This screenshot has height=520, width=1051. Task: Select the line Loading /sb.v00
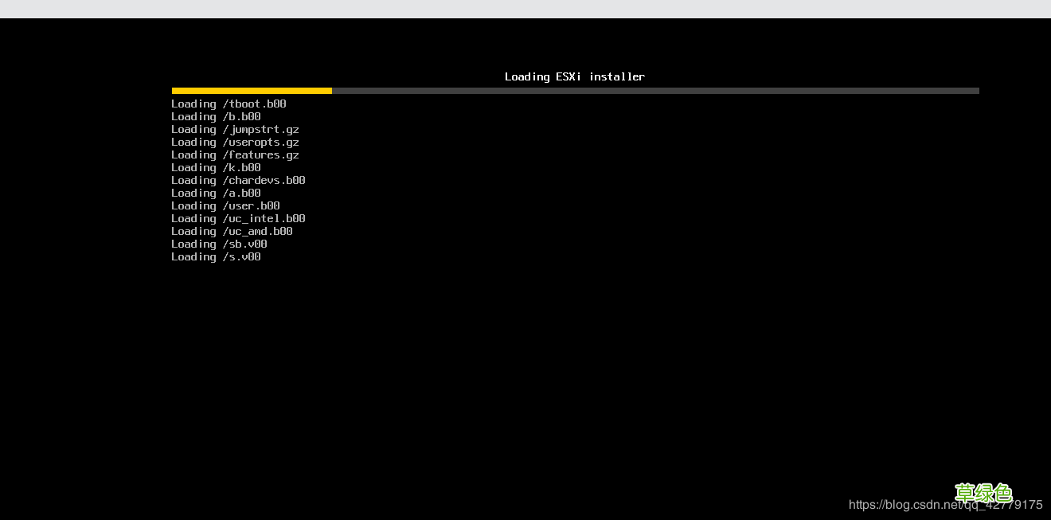pos(219,244)
